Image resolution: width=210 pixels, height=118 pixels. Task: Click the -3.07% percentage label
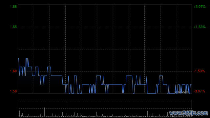pyautogui.click(x=199, y=91)
